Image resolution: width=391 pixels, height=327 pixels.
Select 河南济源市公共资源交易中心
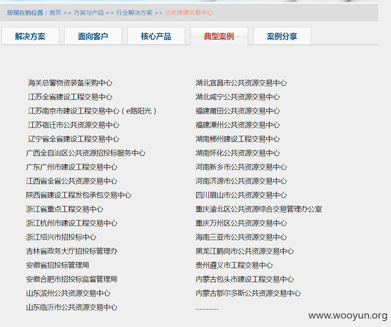(x=241, y=181)
